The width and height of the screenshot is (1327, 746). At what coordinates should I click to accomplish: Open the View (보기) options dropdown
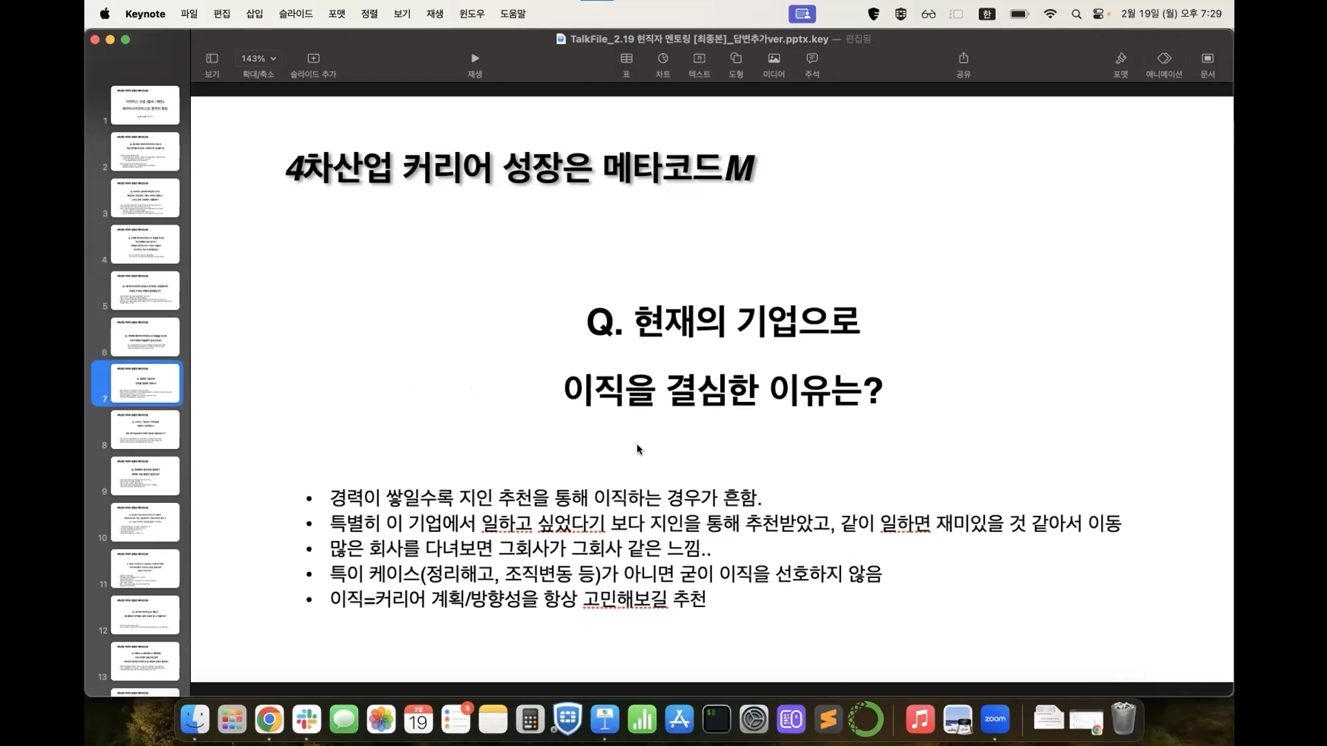[x=212, y=59]
